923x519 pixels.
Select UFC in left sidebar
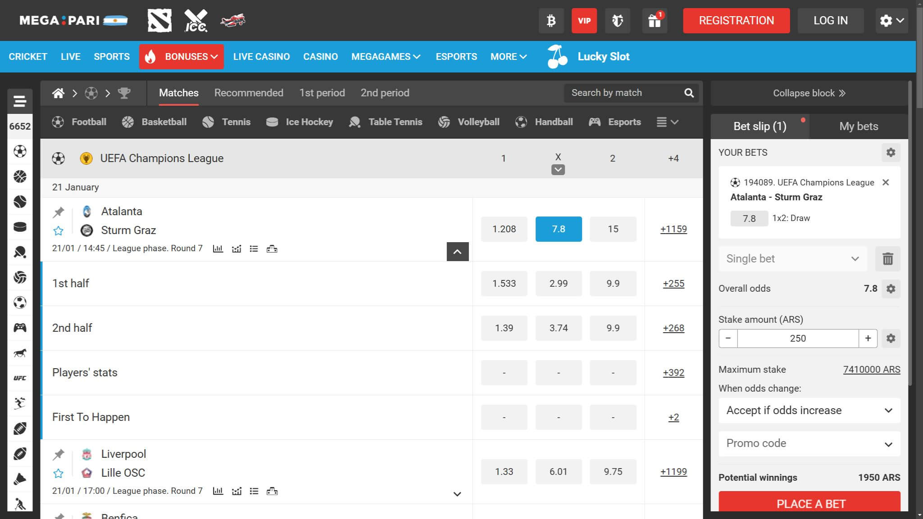pyautogui.click(x=20, y=378)
